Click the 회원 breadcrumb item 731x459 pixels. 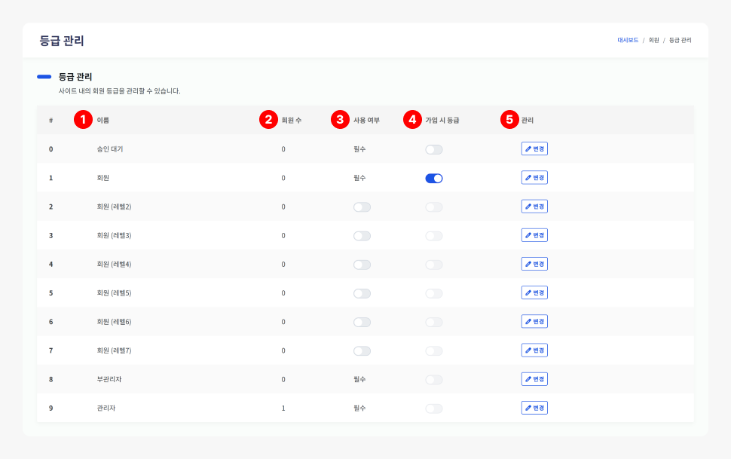pyautogui.click(x=653, y=40)
